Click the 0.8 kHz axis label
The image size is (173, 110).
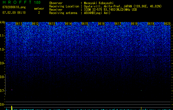tap(2, 77)
